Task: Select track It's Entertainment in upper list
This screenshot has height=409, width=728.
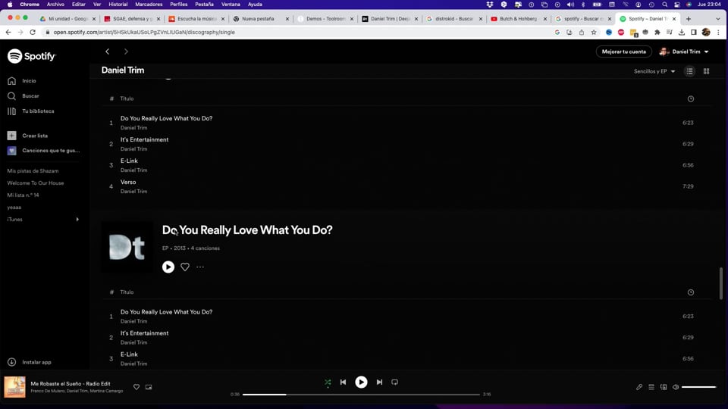Action: tap(144, 139)
